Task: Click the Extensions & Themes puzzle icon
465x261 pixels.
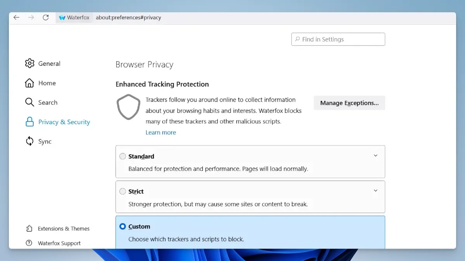Action: tap(29, 229)
